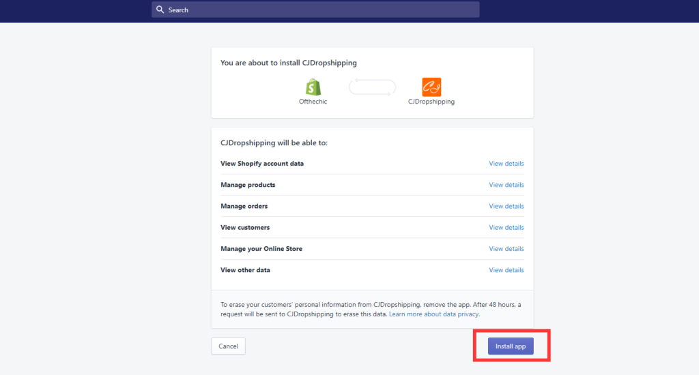Image resolution: width=699 pixels, height=375 pixels.
Task: View details for Manage products
Action: pos(506,185)
